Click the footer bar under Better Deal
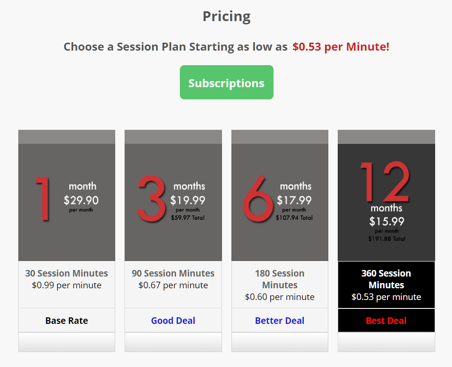This screenshot has height=367, width=452. (x=280, y=342)
